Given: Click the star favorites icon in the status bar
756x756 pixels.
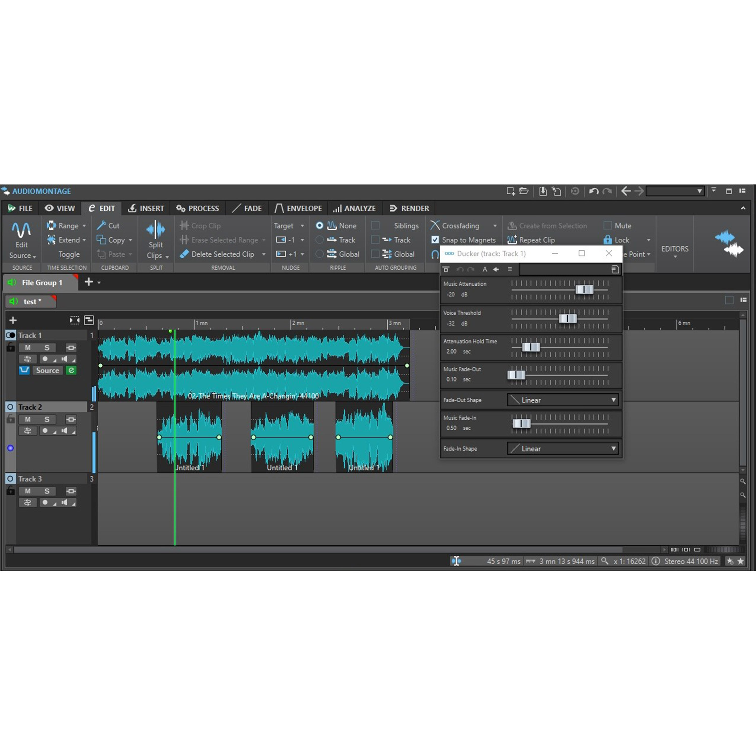Looking at the screenshot, I should coord(741,561).
